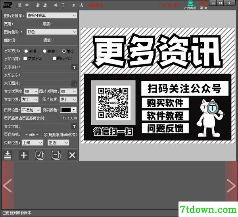Click the deselect all minus icon
This screenshot has height=217, width=238.
point(56,155)
